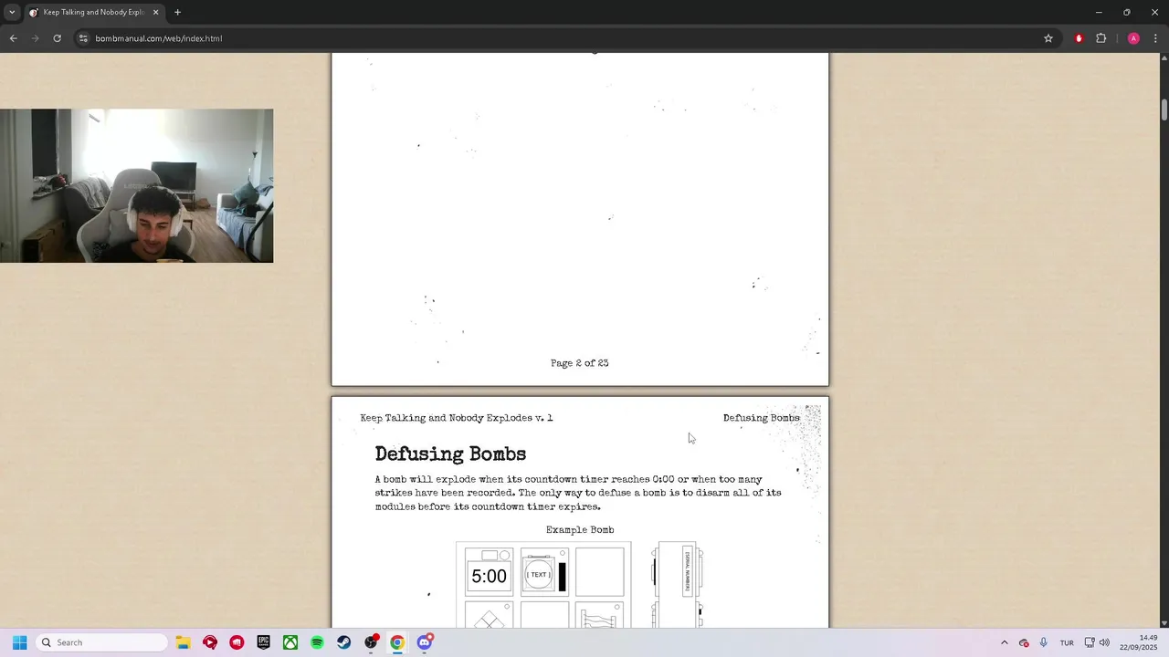Open the red hand ad-blocker extension

pos(1079,38)
